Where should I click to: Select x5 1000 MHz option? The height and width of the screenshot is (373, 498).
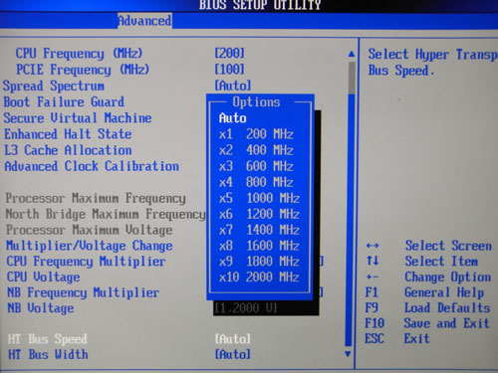click(x=259, y=198)
